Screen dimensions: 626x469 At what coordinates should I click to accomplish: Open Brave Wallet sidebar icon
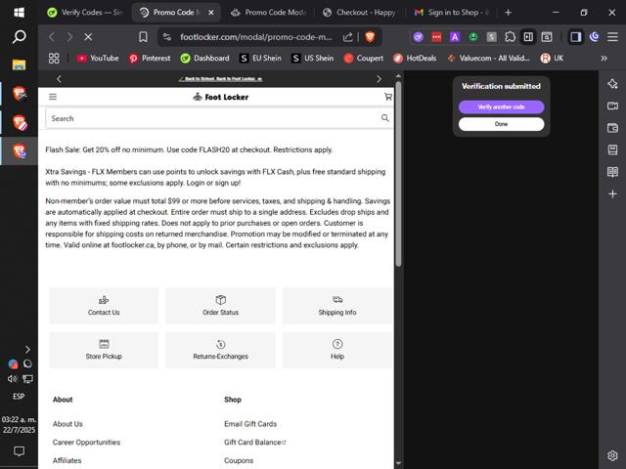(612, 128)
